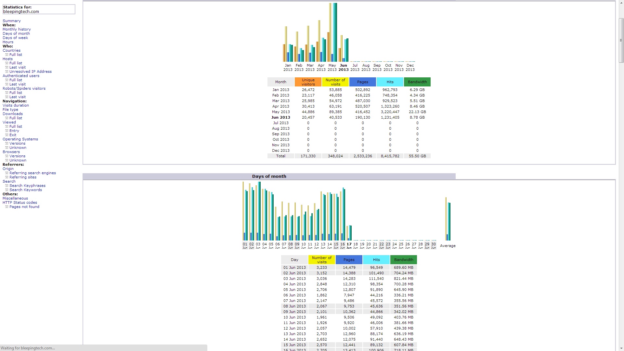This screenshot has width=624, height=351.
Task: View HTTP Status codes report
Action: point(20,202)
